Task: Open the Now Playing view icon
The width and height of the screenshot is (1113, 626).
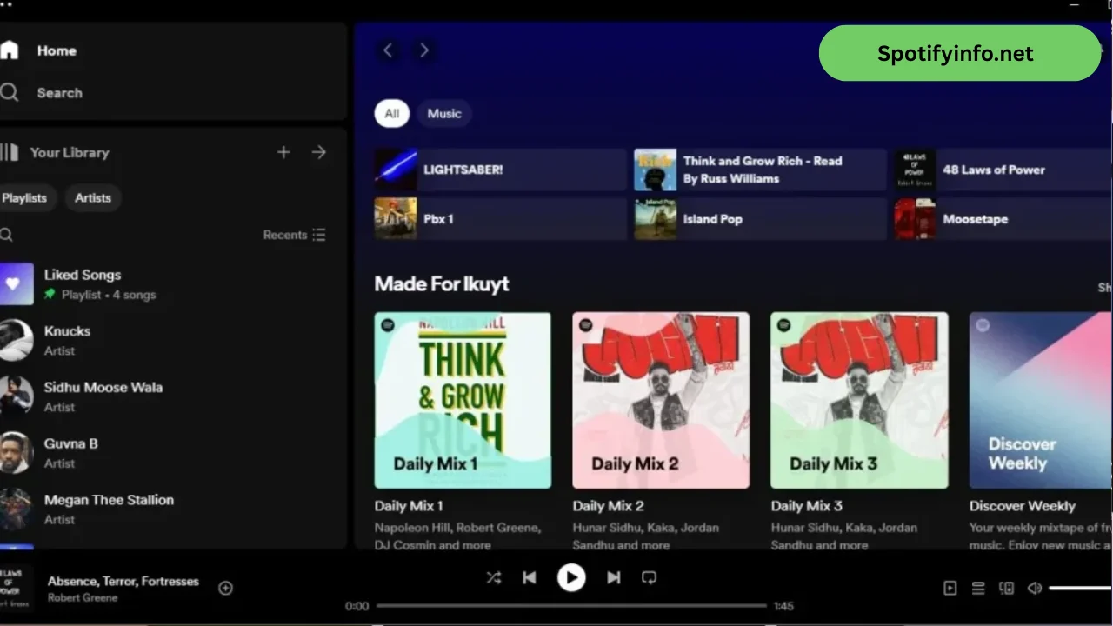Action: click(x=950, y=589)
